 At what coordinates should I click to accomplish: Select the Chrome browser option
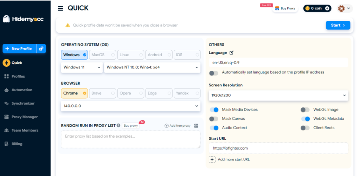coord(75,93)
